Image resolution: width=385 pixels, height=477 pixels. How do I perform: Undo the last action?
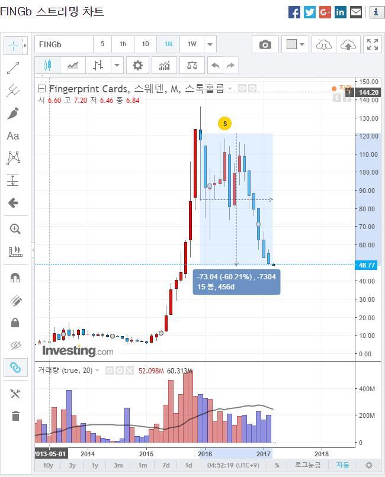click(x=215, y=65)
